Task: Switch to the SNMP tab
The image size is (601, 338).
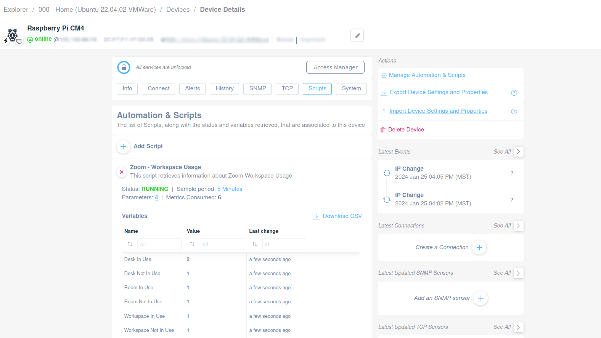Action: click(258, 89)
